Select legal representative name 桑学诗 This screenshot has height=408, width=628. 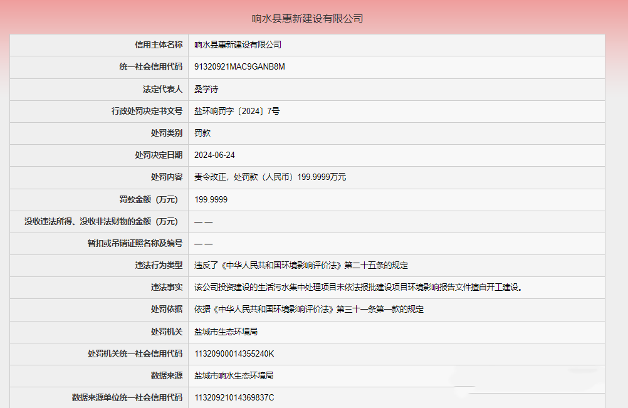tap(206, 89)
